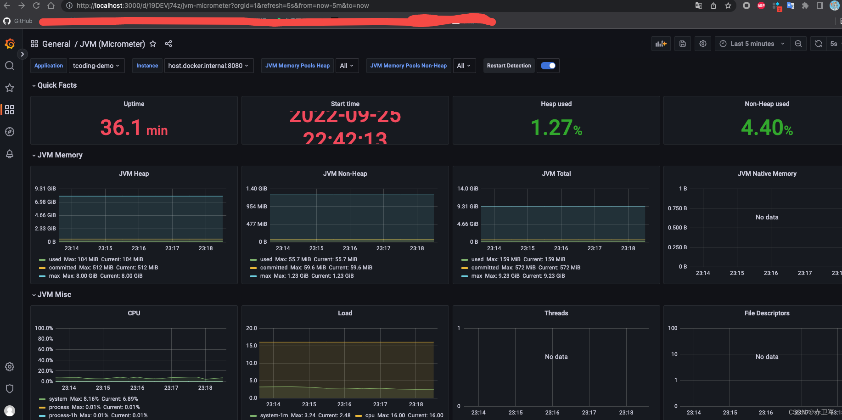The height and width of the screenshot is (420, 842).
Task: Open the CPU panel title menu
Action: (x=134, y=313)
